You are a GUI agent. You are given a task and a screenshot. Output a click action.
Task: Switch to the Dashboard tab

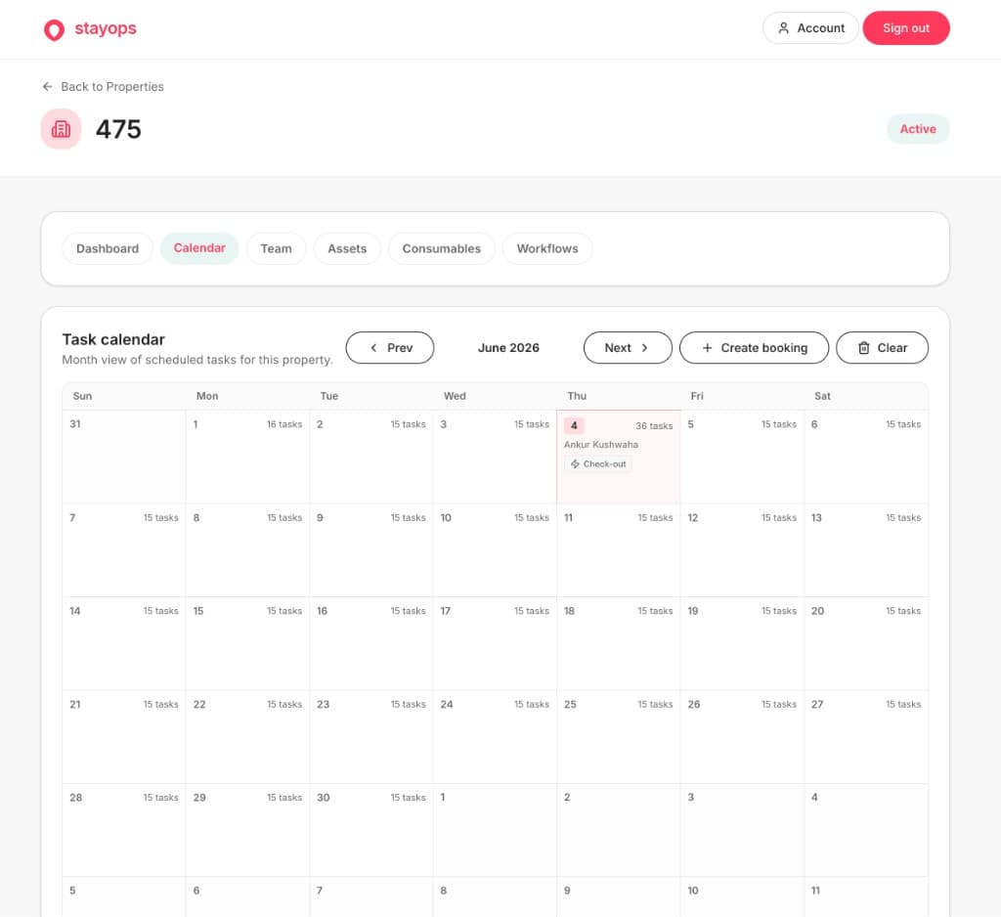[108, 248]
